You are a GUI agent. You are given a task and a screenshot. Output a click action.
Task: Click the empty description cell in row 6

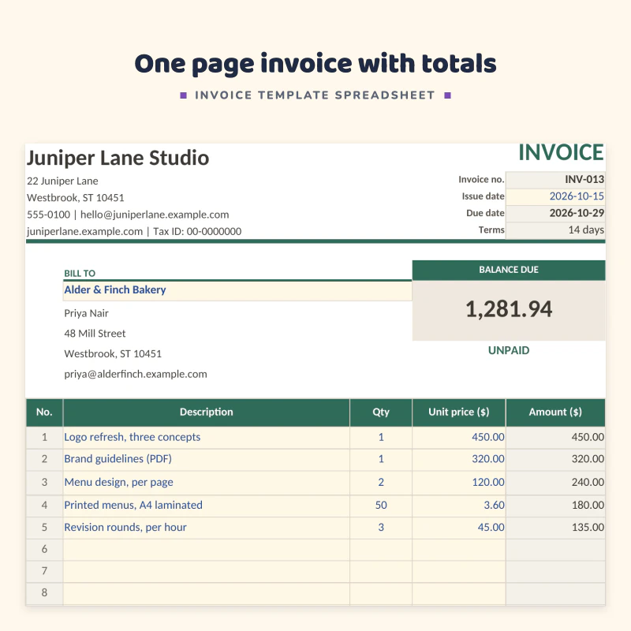click(207, 550)
